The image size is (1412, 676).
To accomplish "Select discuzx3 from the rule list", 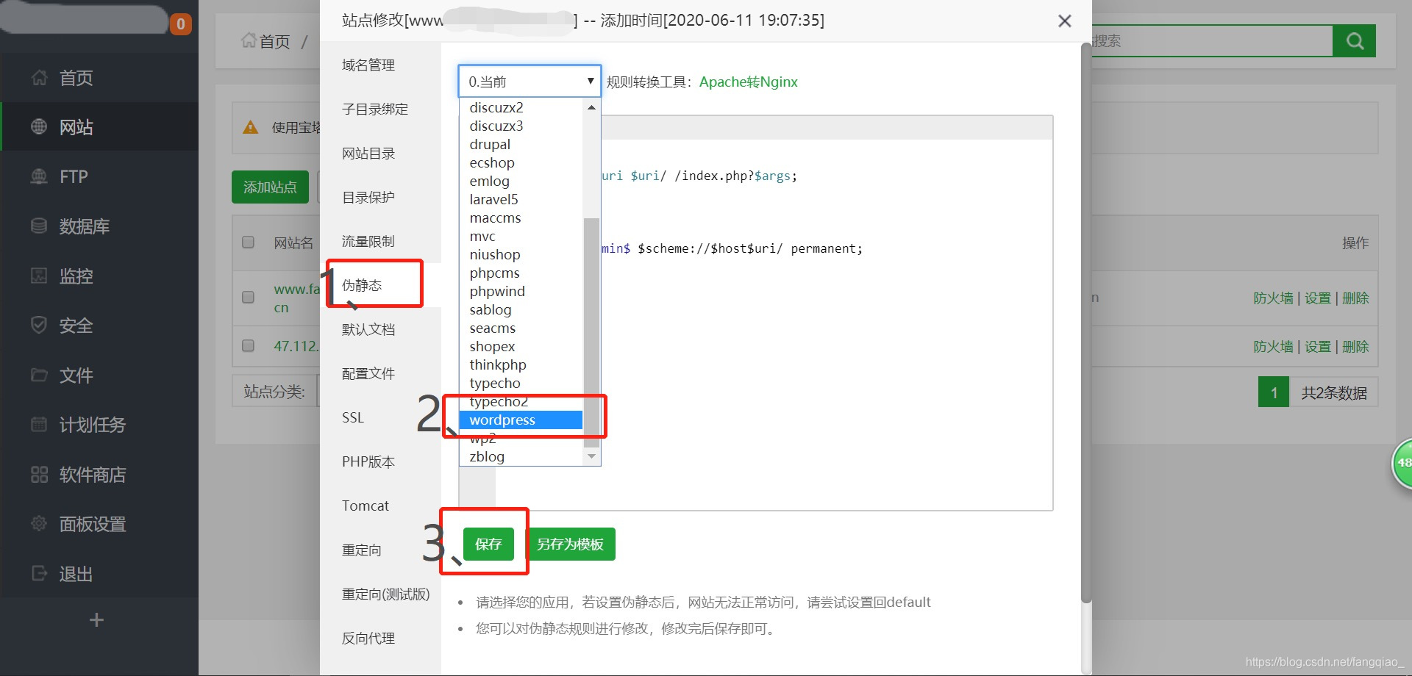I will click(496, 126).
